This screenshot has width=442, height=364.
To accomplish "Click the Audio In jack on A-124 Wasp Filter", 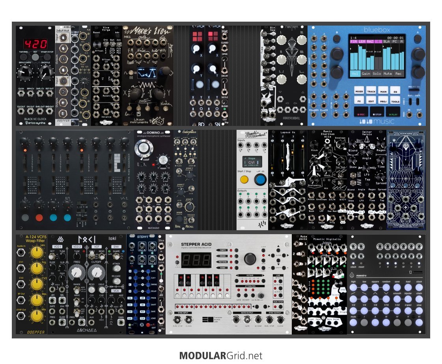I will pos(21,252).
